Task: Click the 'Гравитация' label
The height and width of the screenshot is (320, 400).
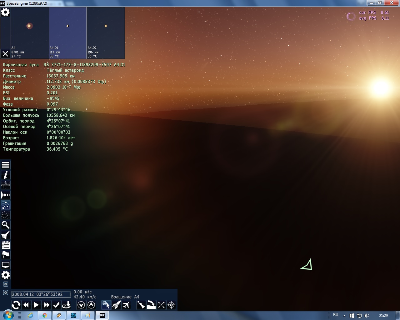Action: pyautogui.click(x=15, y=143)
